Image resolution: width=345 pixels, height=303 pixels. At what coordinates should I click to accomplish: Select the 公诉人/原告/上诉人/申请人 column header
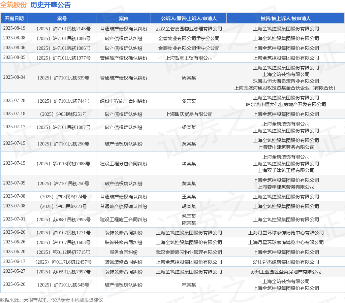pyautogui.click(x=189, y=19)
